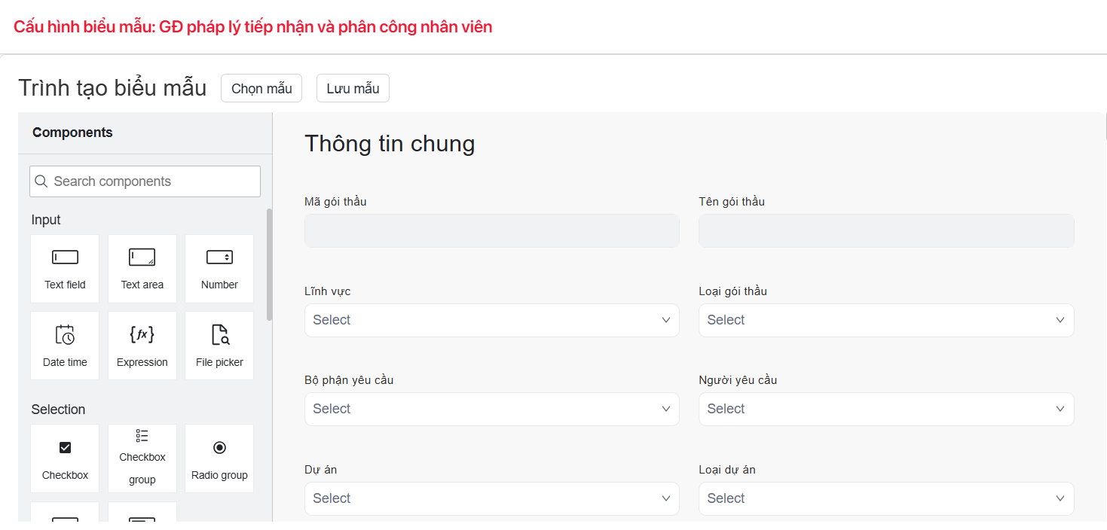This screenshot has width=1107, height=530.
Task: Pick the Text area component
Action: tap(142, 268)
